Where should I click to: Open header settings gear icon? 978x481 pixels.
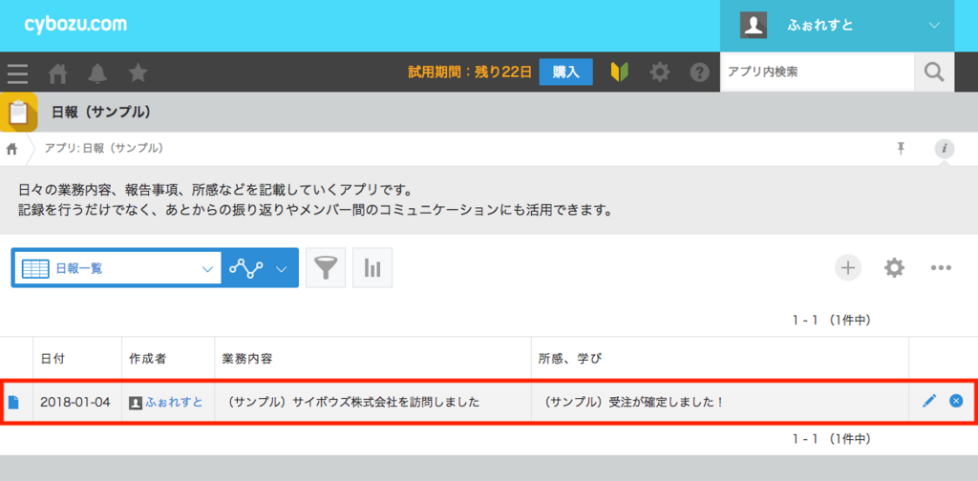(x=659, y=73)
